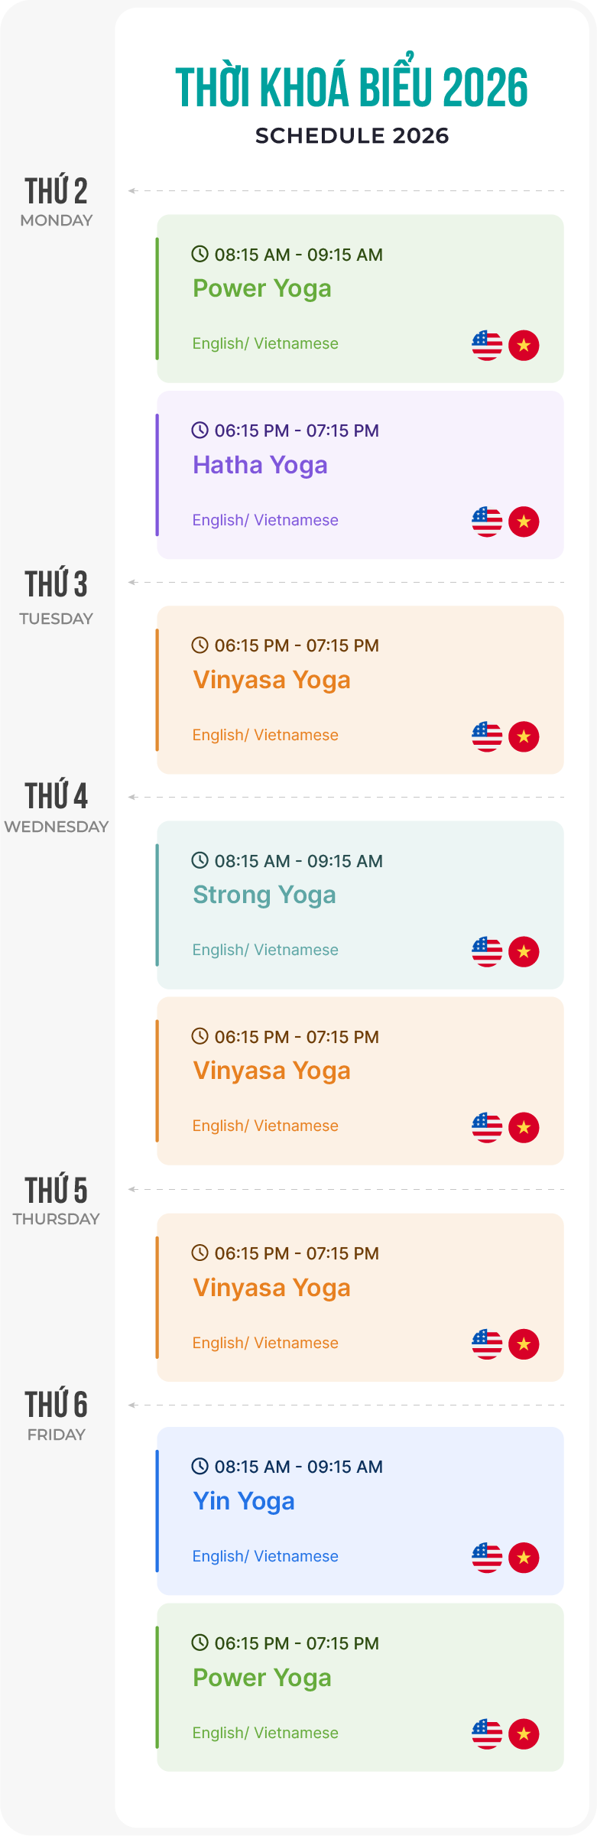Click the clock icon on Thursday Vinyasa Yoga
Image resolution: width=597 pixels, height=1836 pixels.
coord(200,1253)
